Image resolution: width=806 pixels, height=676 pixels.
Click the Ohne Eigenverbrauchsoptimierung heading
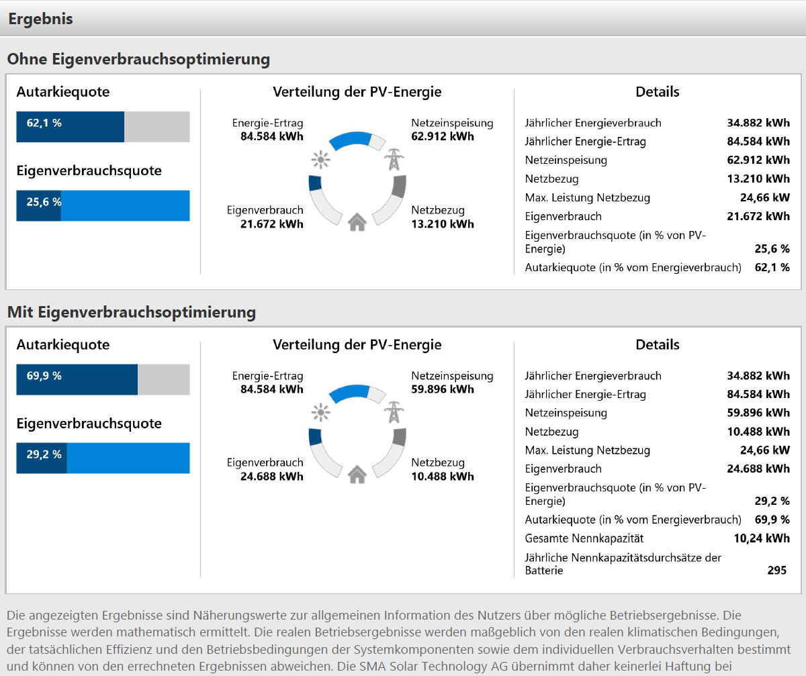point(138,59)
